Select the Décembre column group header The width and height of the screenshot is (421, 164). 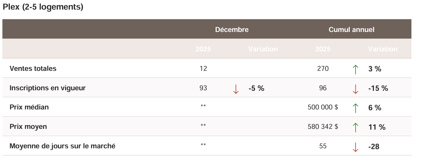232,30
